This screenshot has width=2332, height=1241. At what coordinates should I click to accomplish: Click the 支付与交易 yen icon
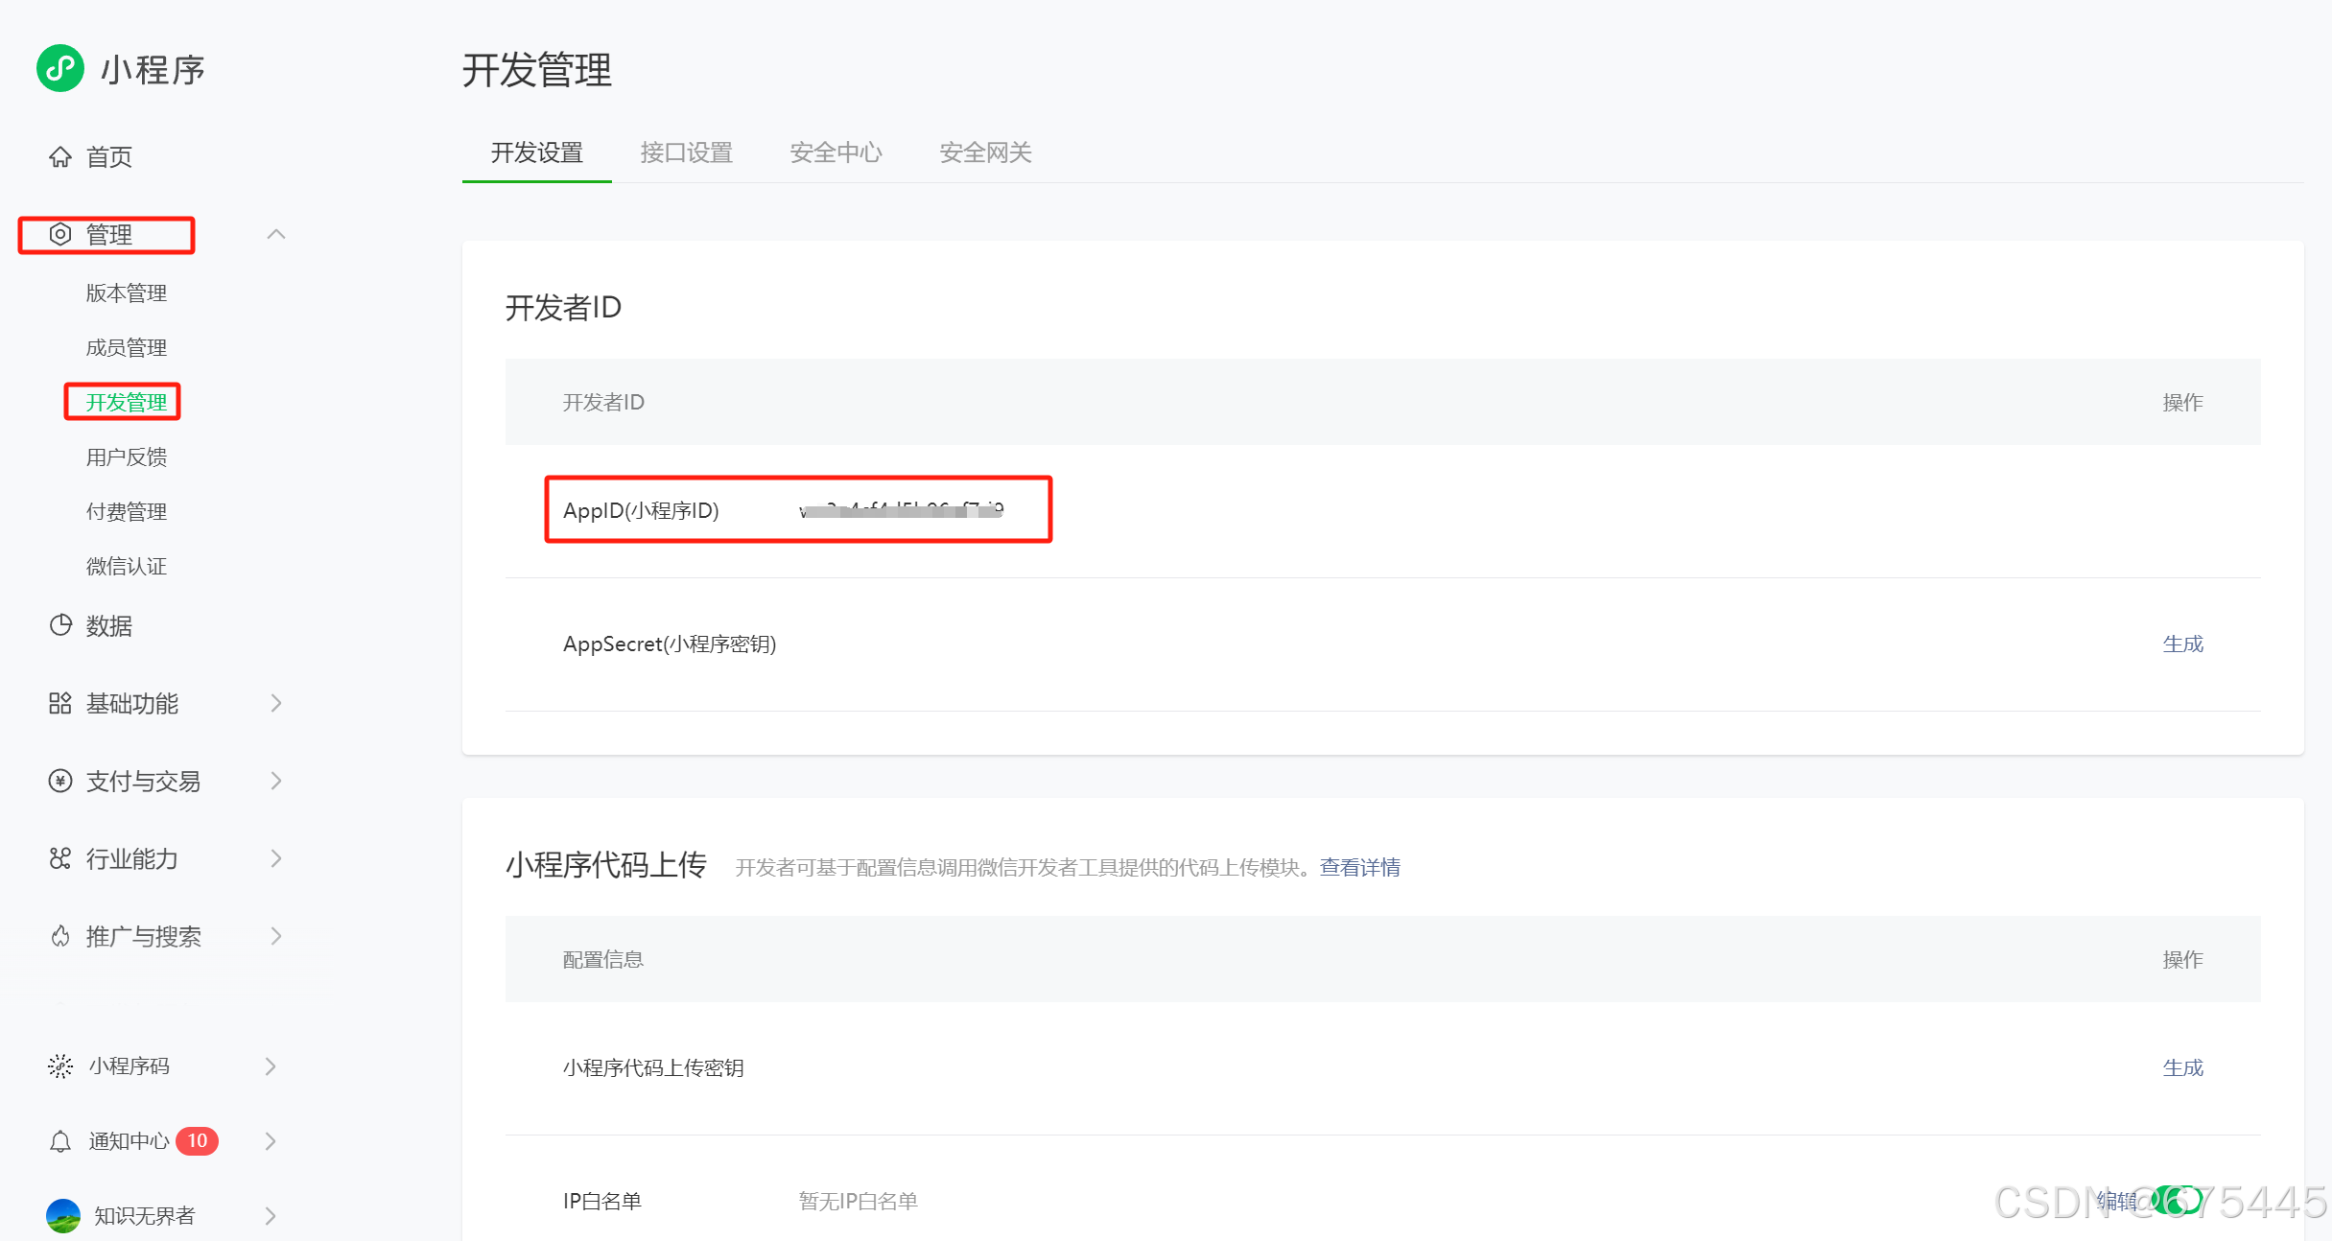click(x=60, y=781)
